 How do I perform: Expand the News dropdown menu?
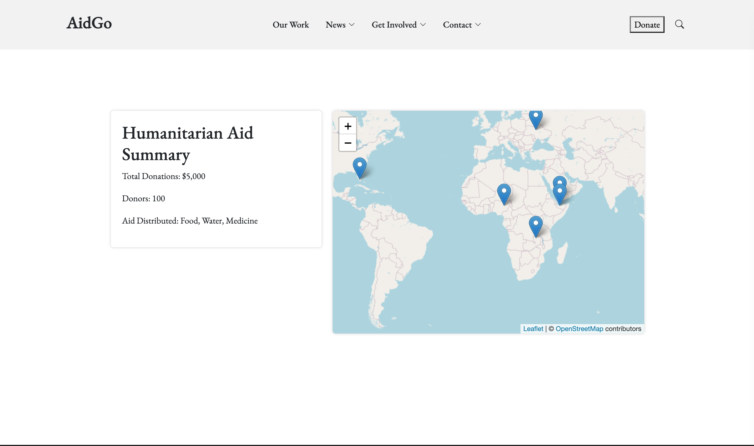coord(340,25)
